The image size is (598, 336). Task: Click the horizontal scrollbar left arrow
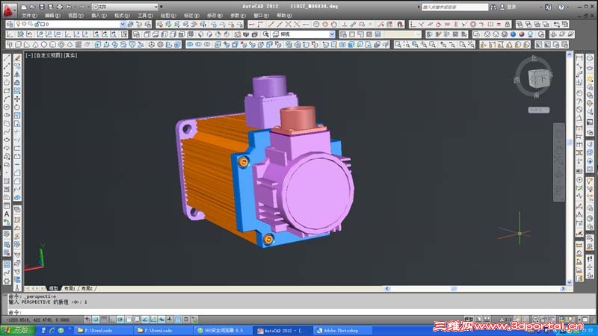[387, 289]
